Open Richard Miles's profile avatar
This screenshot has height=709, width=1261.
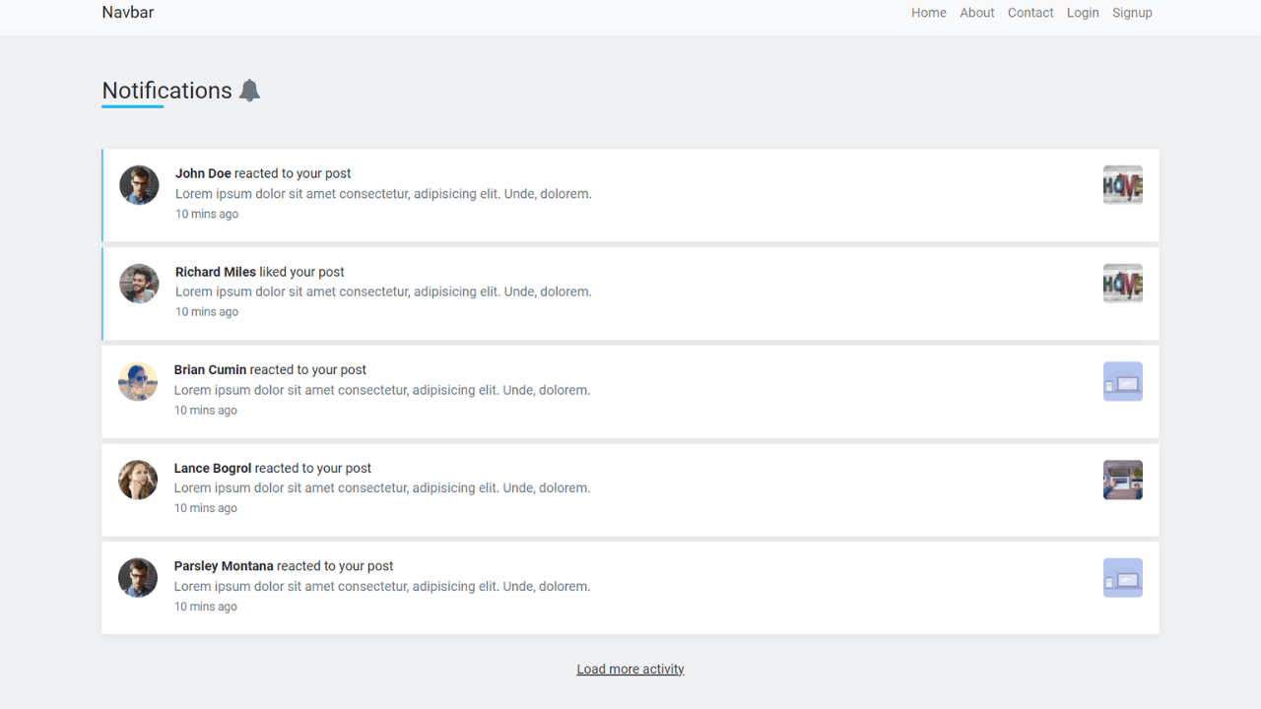point(139,283)
